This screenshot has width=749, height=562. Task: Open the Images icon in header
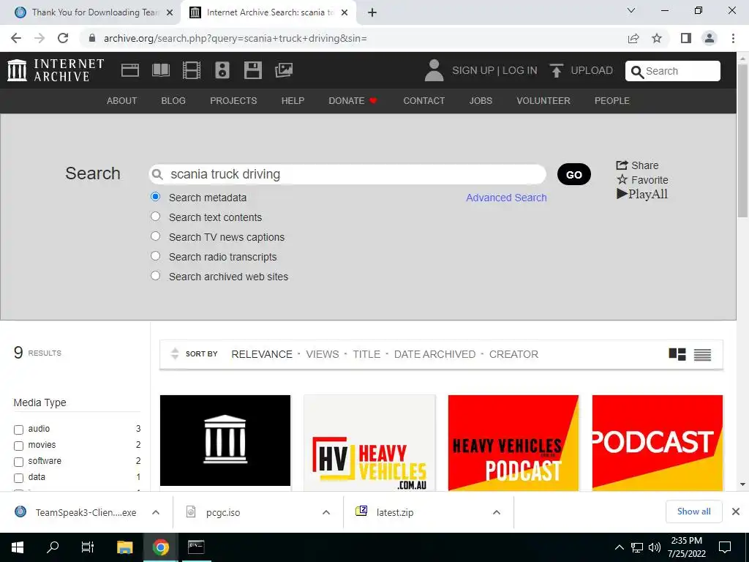[x=284, y=70]
